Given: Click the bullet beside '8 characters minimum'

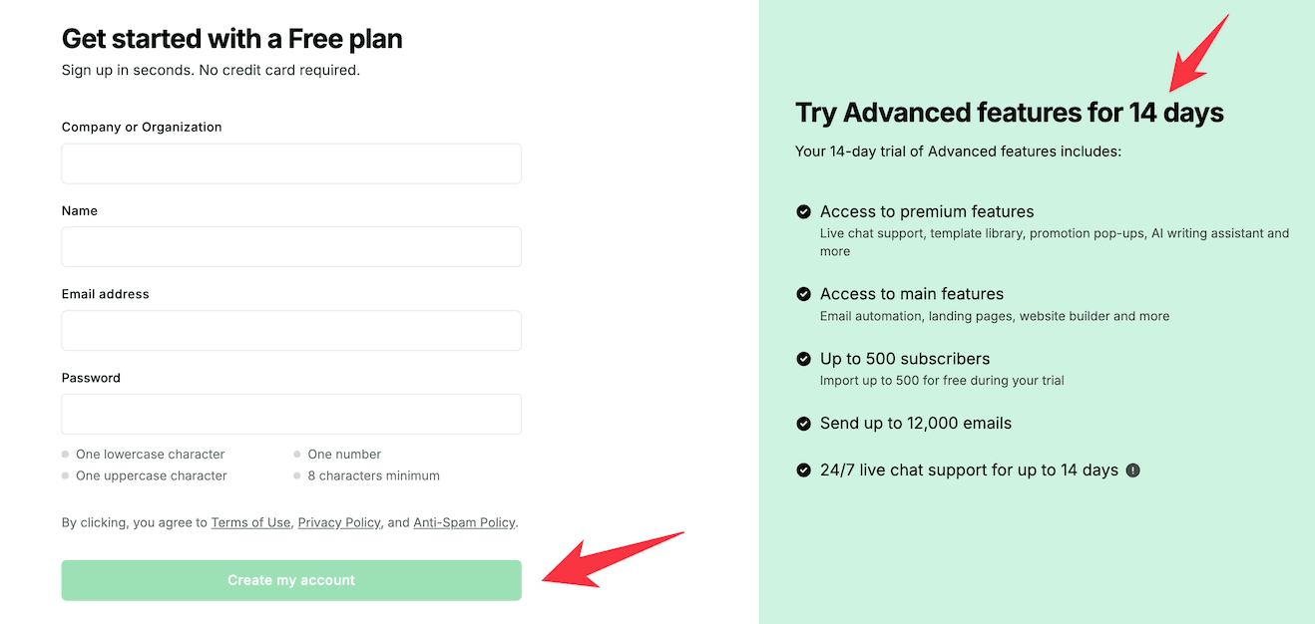Looking at the screenshot, I should click(295, 475).
